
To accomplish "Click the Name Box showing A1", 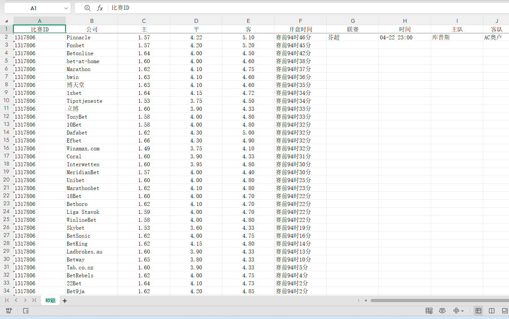I will point(33,8).
